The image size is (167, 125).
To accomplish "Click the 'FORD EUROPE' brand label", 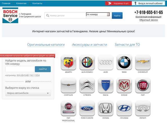I will [87, 118].
